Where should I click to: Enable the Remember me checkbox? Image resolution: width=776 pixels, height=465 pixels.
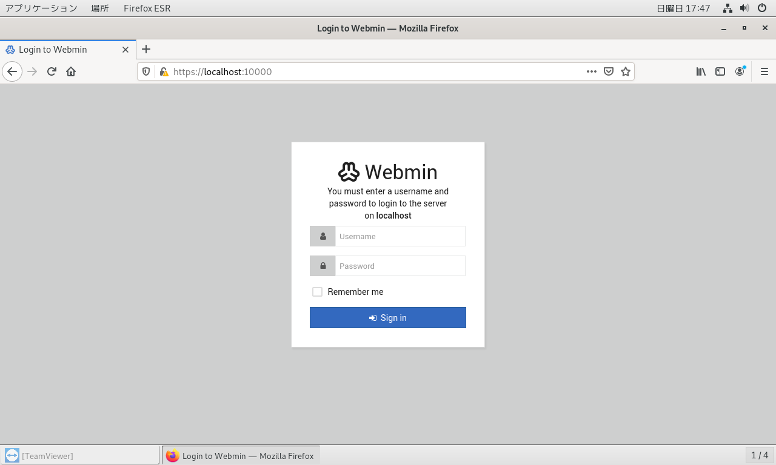pos(317,292)
